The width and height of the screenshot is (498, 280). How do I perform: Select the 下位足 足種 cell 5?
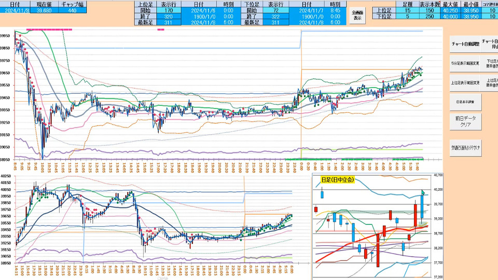click(408, 17)
